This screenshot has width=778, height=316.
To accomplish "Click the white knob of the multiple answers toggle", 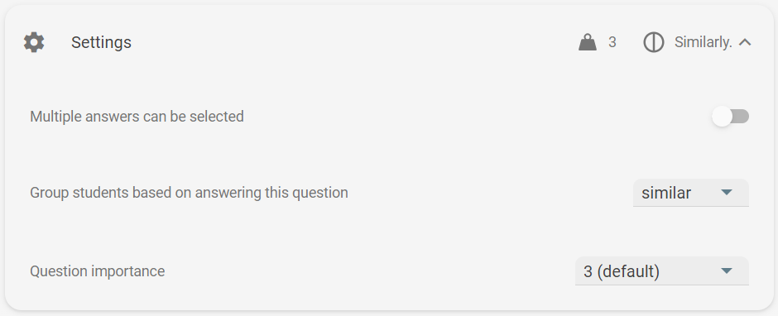I will (722, 117).
